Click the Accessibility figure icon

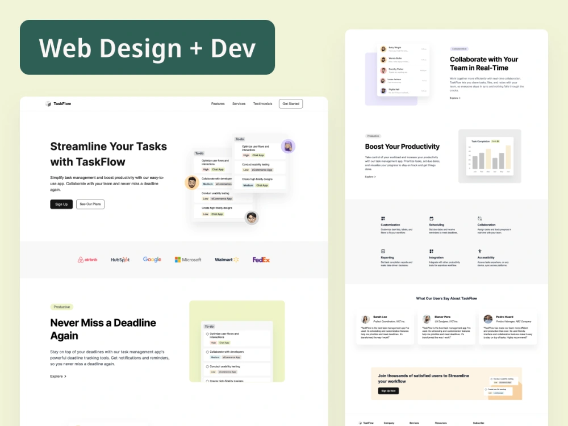click(x=479, y=251)
